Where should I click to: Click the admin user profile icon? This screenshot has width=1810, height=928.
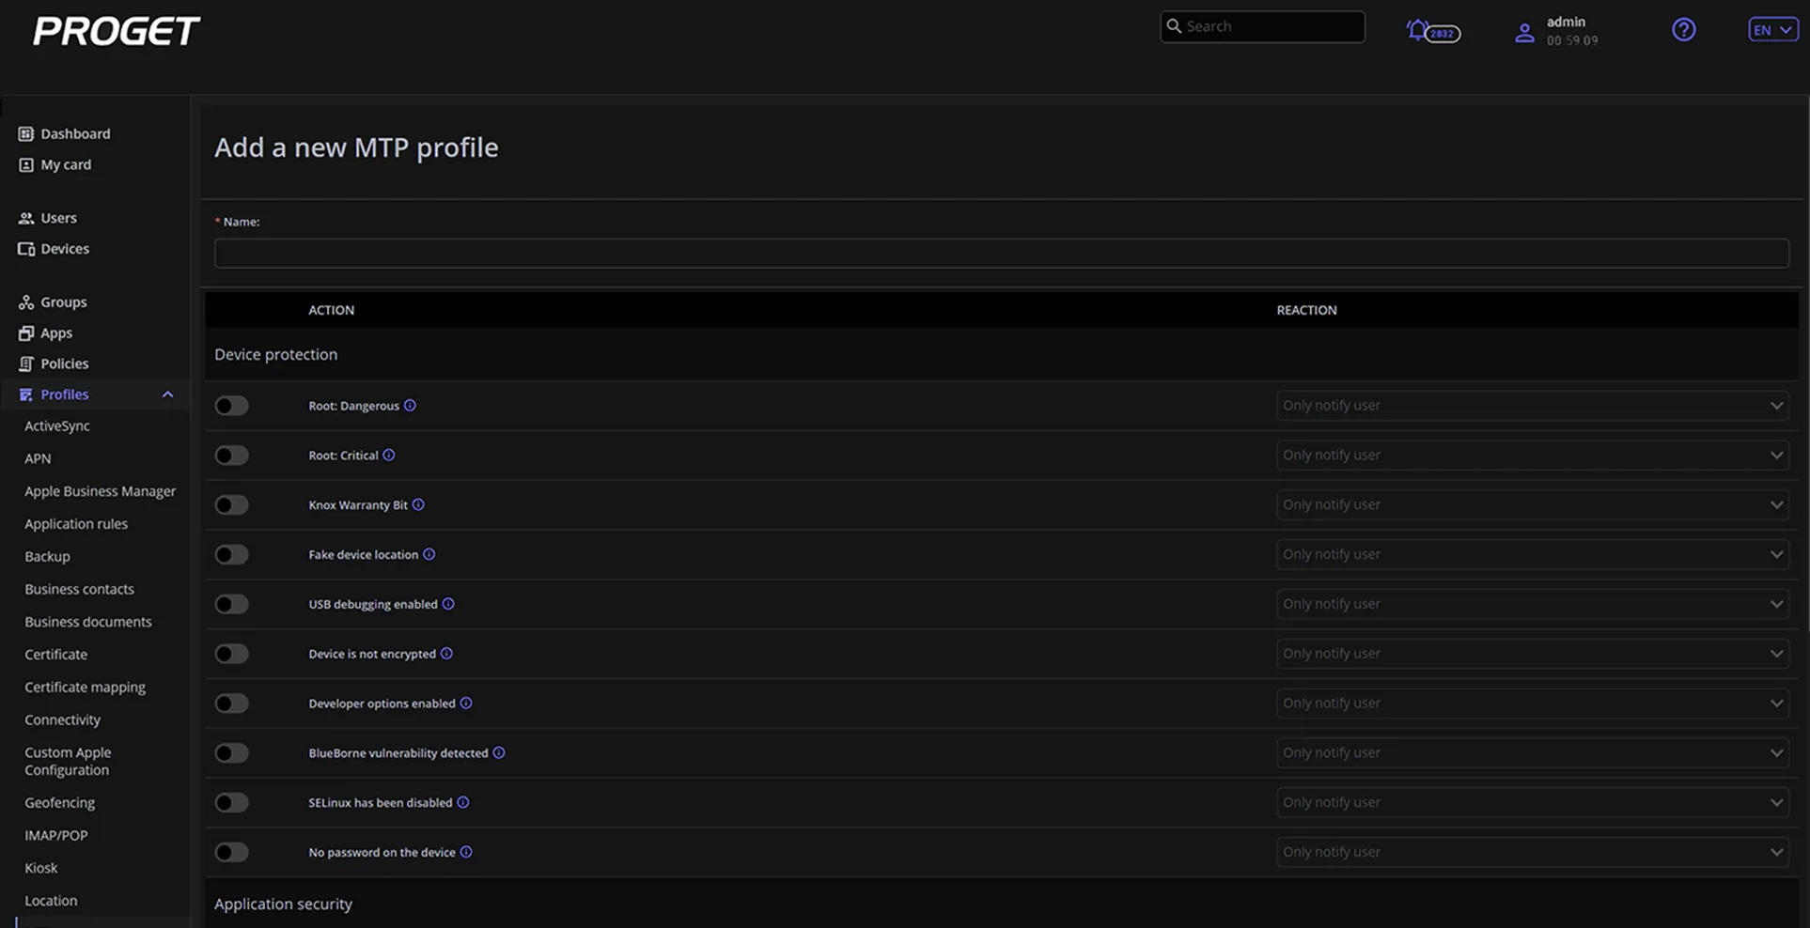[1524, 33]
